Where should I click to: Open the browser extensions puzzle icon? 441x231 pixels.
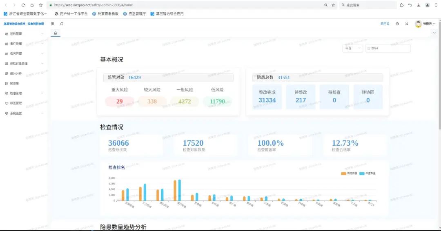(402, 5)
